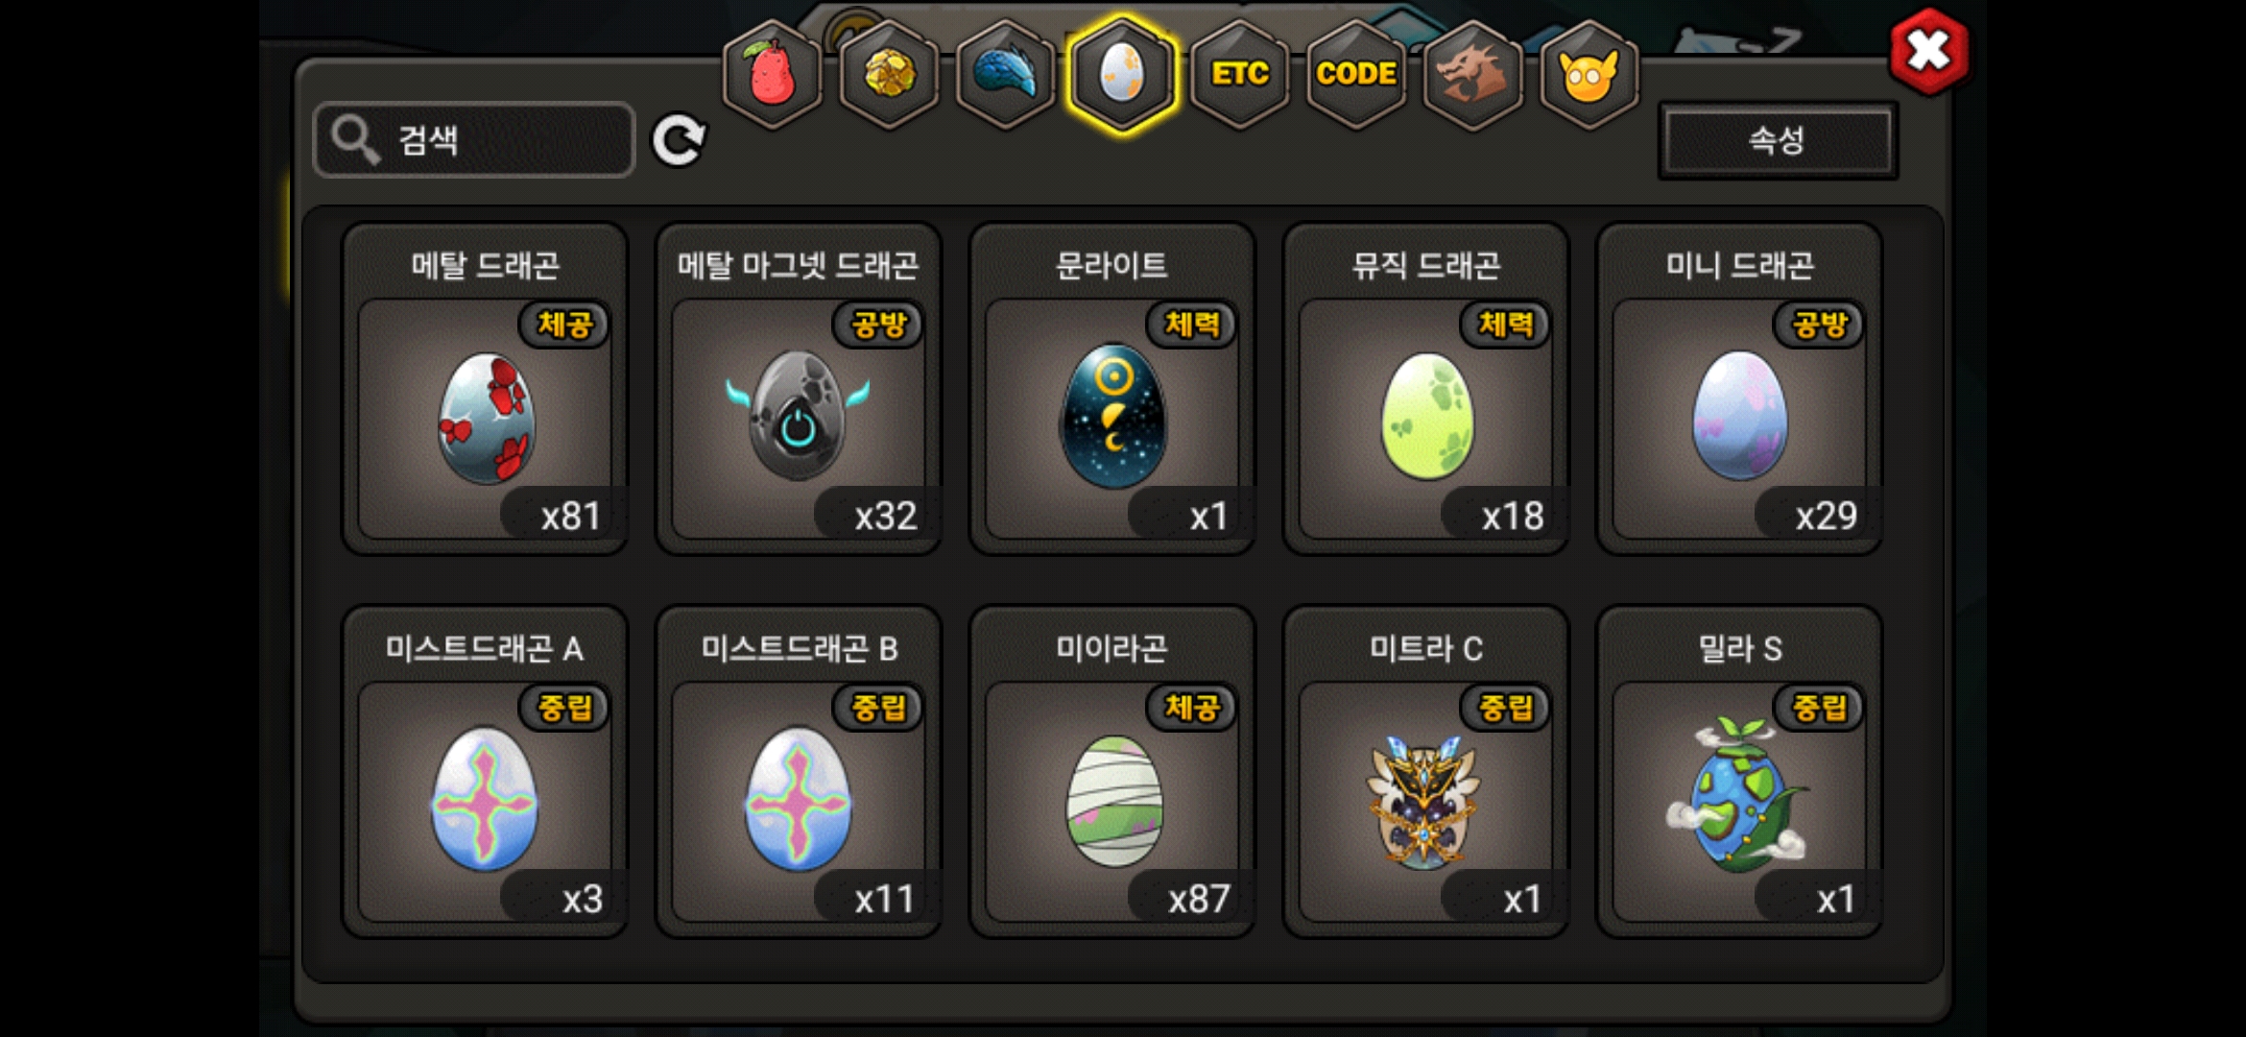Viewport: 2246px width, 1037px height.
Task: Click the refresh arrow next to search
Action: pyautogui.click(x=679, y=140)
